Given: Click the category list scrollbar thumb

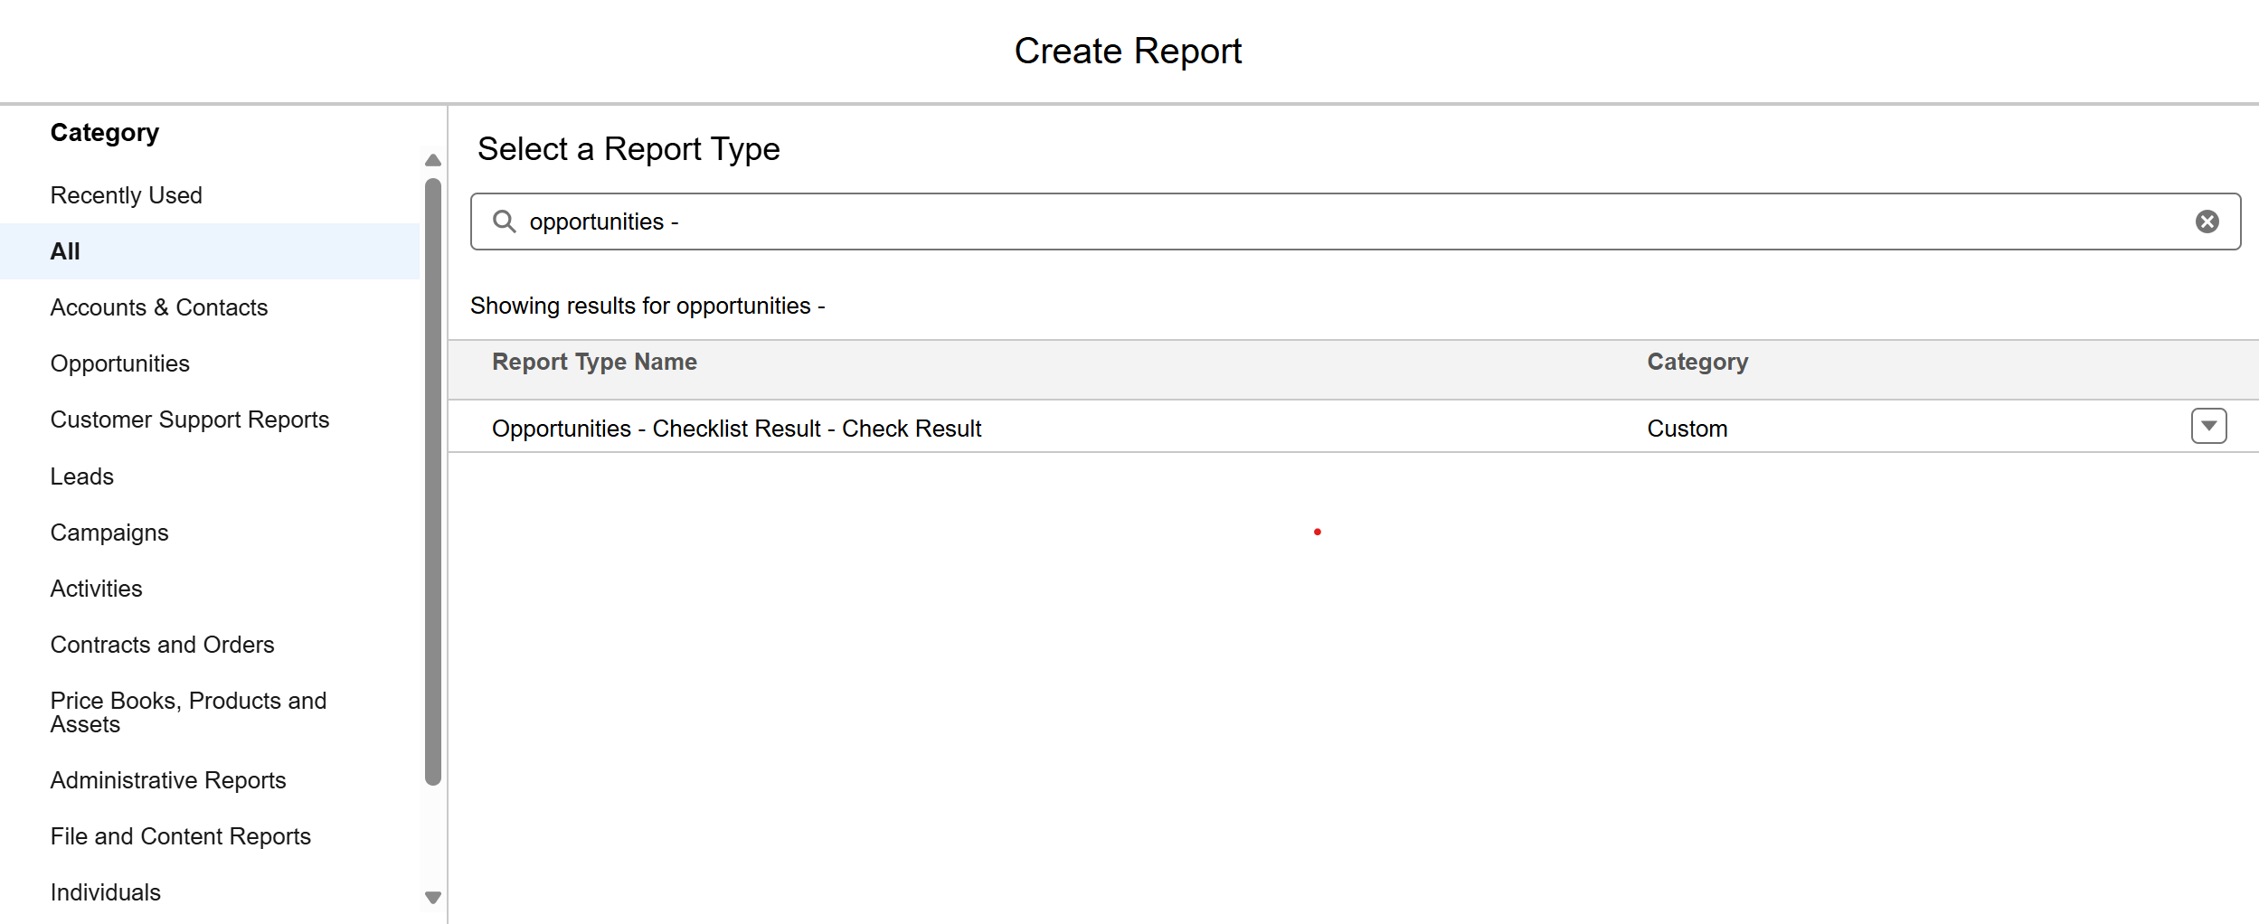Looking at the screenshot, I should (x=433, y=479).
